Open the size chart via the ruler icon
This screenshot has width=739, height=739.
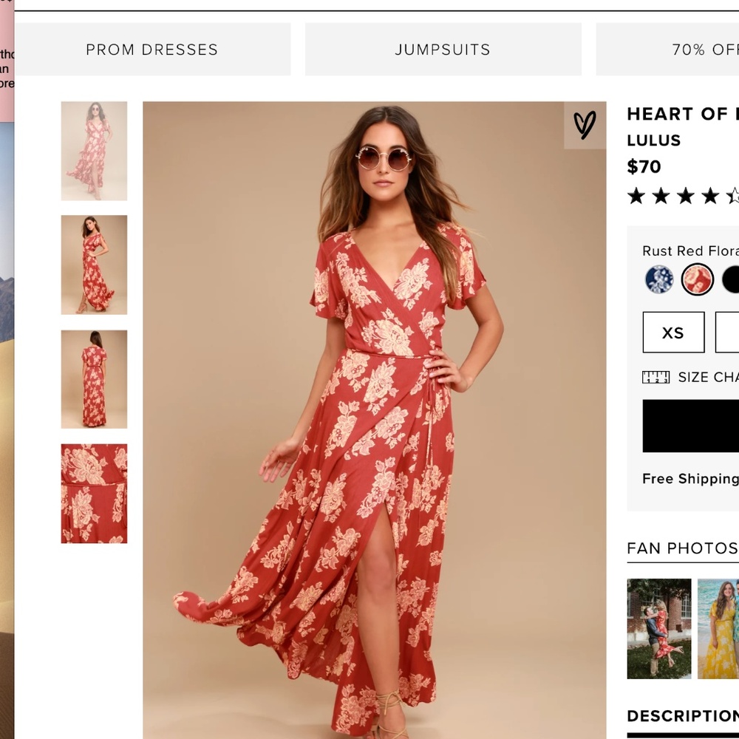click(655, 377)
